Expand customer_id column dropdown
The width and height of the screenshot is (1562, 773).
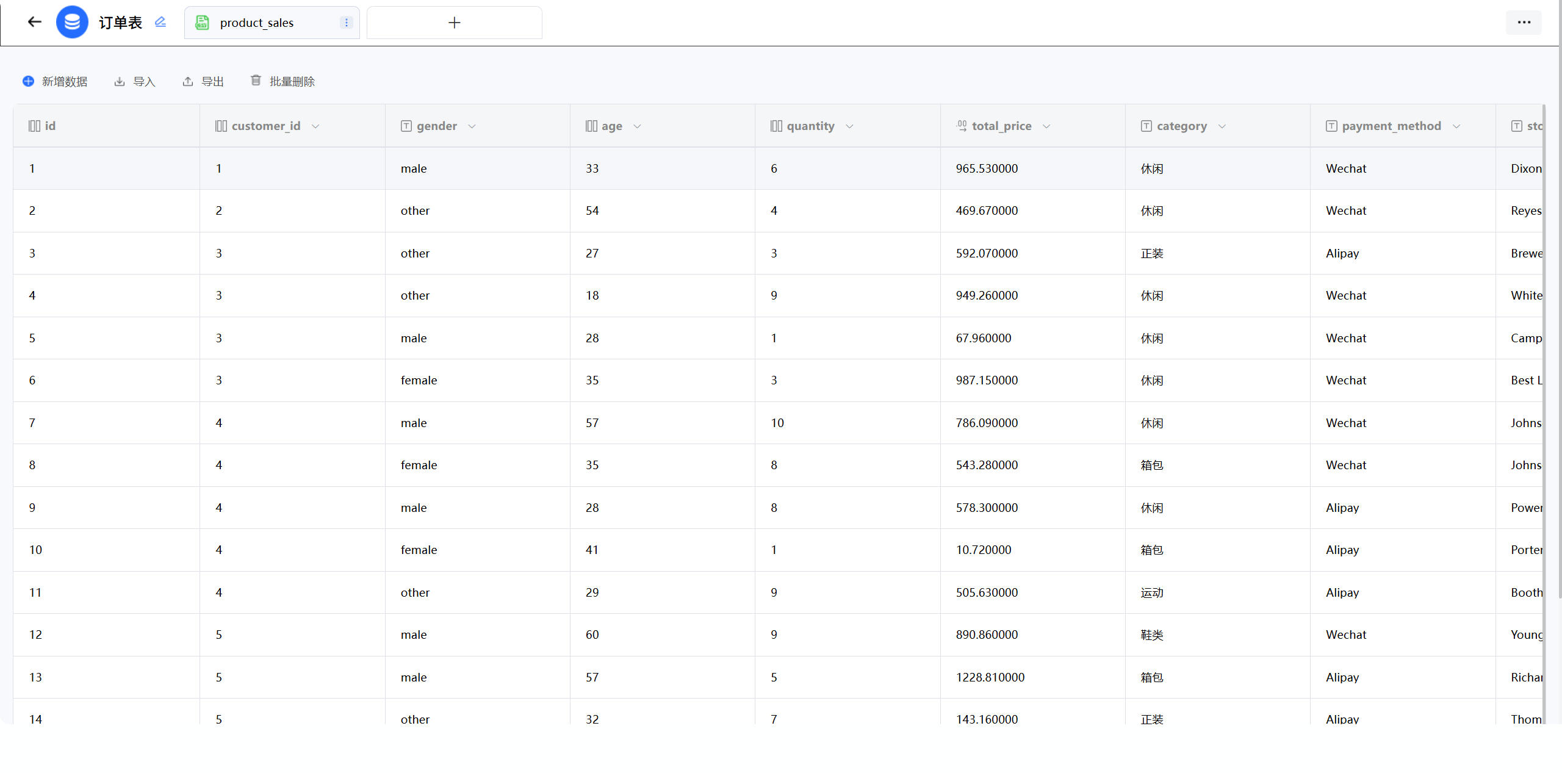coord(315,126)
